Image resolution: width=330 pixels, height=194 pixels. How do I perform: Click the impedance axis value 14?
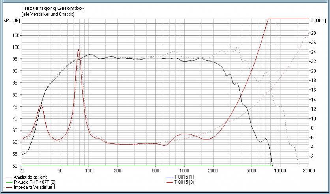314,100
